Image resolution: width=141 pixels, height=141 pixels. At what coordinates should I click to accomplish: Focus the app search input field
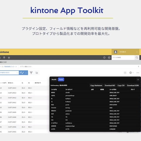[x=123, y=58]
